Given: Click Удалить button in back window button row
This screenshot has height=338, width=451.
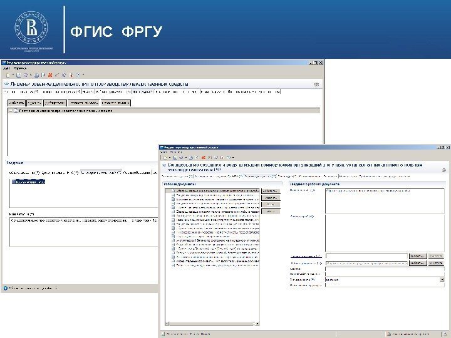Looking at the screenshot, I should [34, 103].
